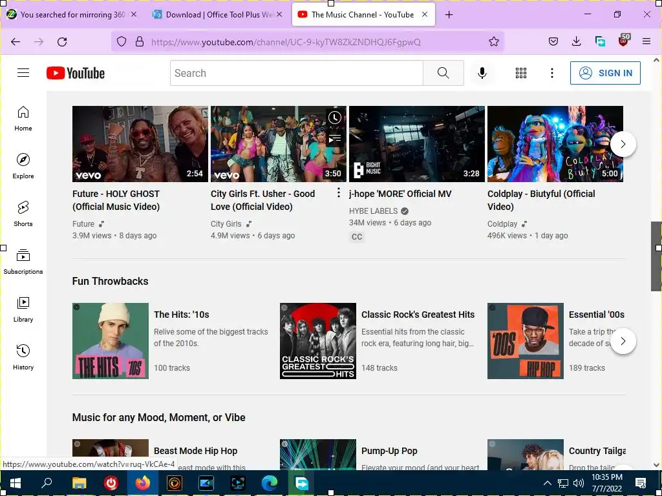Screen dimensions: 662x496
Task: Close The Music Channel tab
Action: (x=425, y=14)
